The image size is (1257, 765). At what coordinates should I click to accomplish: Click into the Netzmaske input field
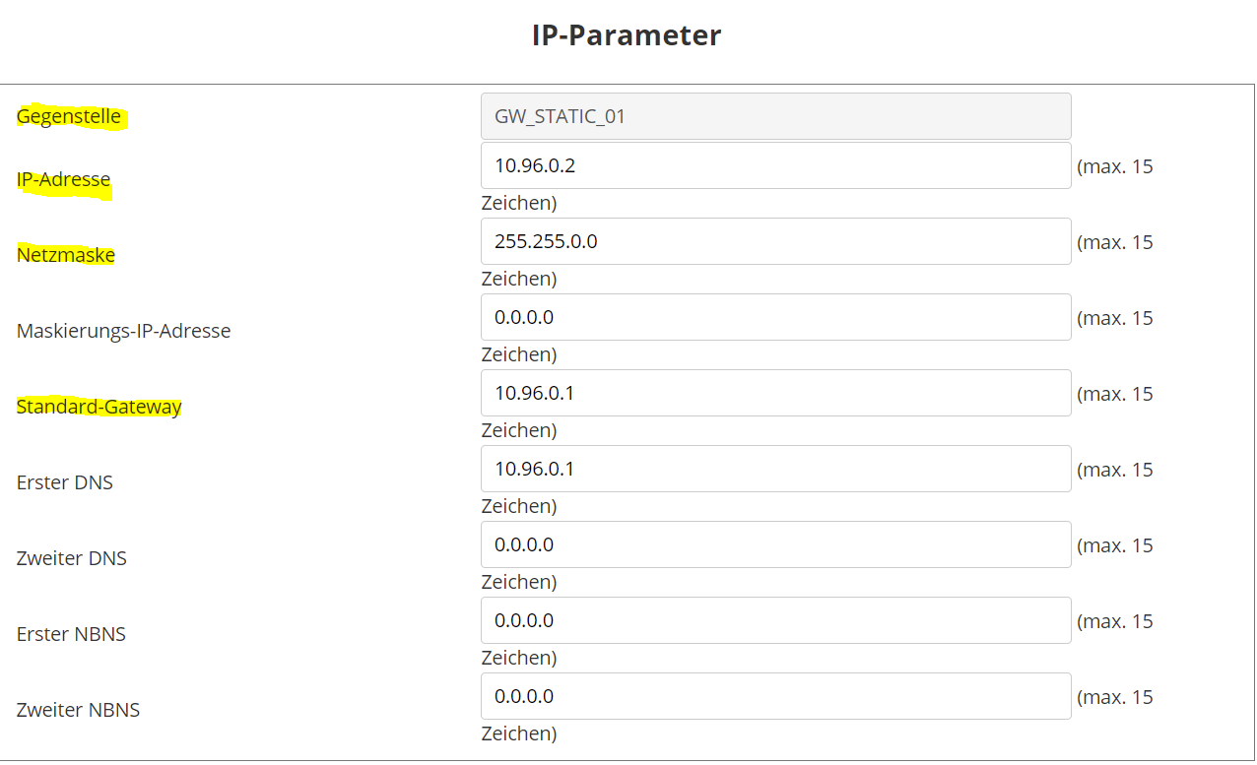[775, 241]
